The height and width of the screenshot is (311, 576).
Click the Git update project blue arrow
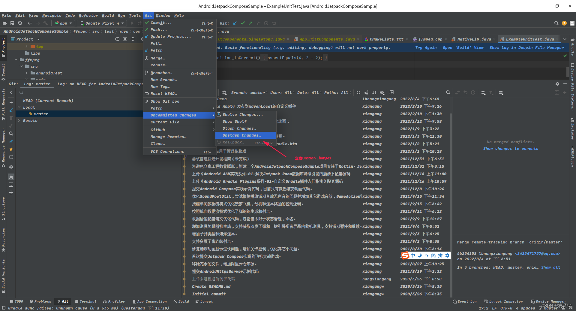click(235, 23)
